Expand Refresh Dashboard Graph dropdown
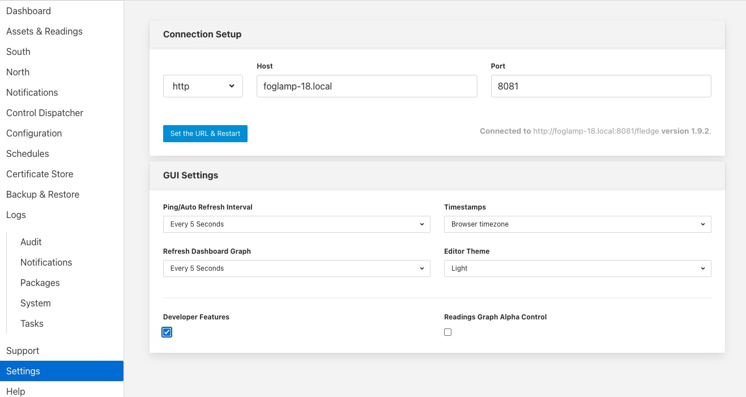 point(296,268)
